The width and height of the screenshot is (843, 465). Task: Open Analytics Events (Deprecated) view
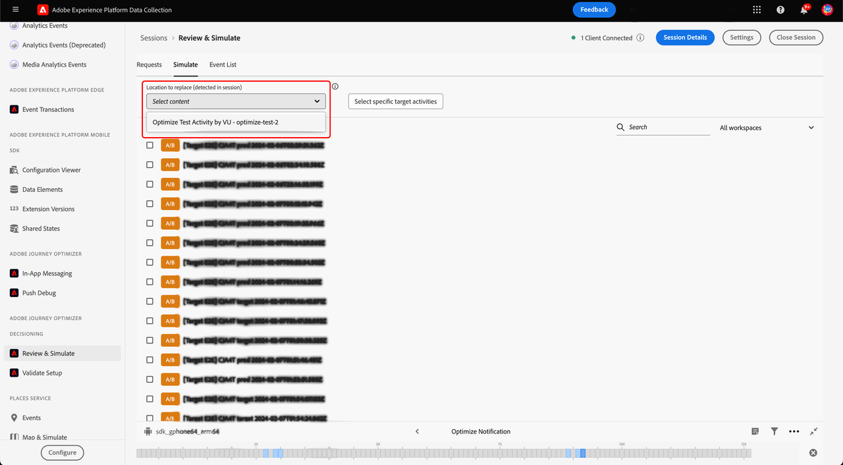pyautogui.click(x=63, y=45)
